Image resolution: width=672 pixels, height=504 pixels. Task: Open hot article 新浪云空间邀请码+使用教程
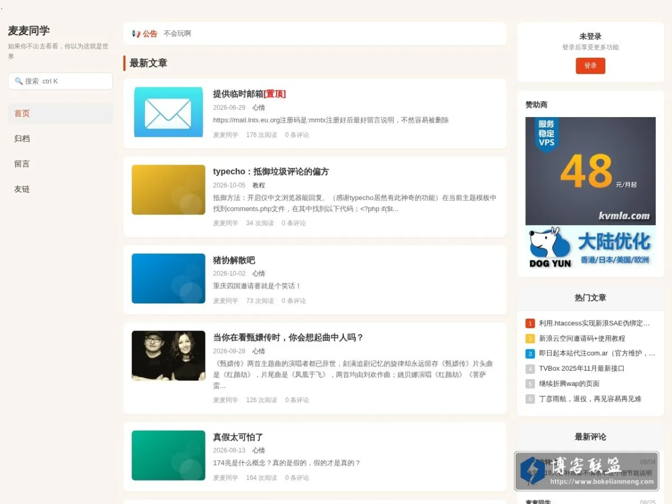click(x=582, y=338)
